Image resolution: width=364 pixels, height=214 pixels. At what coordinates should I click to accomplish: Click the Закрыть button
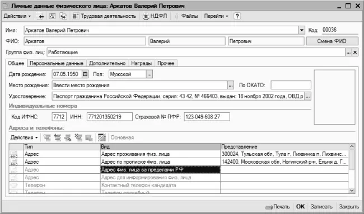click(x=349, y=207)
